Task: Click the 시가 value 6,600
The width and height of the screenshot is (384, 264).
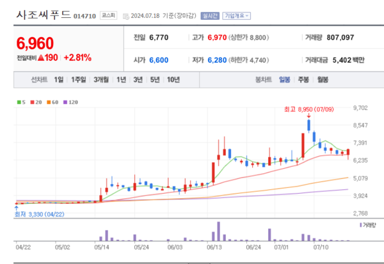Action: point(159,60)
